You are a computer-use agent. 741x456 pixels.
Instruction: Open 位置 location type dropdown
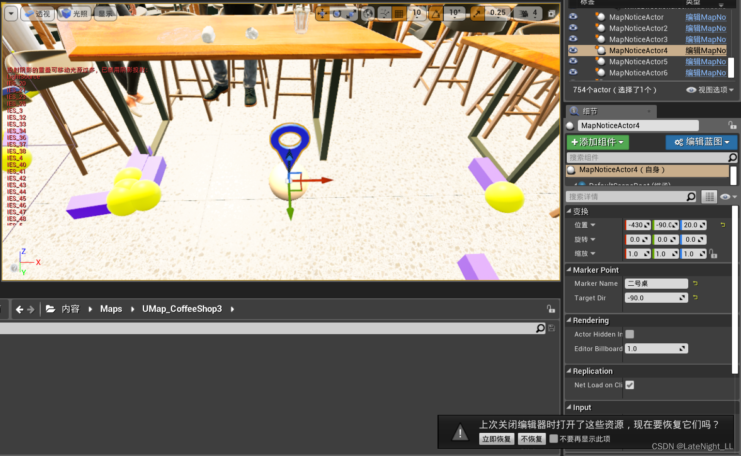point(585,225)
